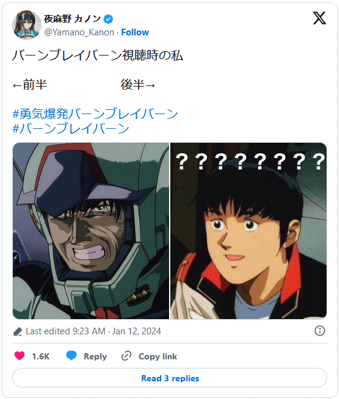Click the pencil edited icon
This screenshot has height=399, width=340.
pyautogui.click(x=18, y=331)
